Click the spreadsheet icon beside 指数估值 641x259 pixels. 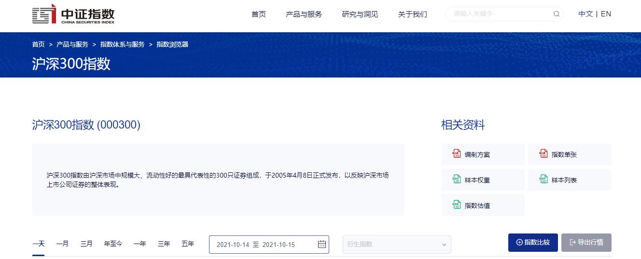456,205
